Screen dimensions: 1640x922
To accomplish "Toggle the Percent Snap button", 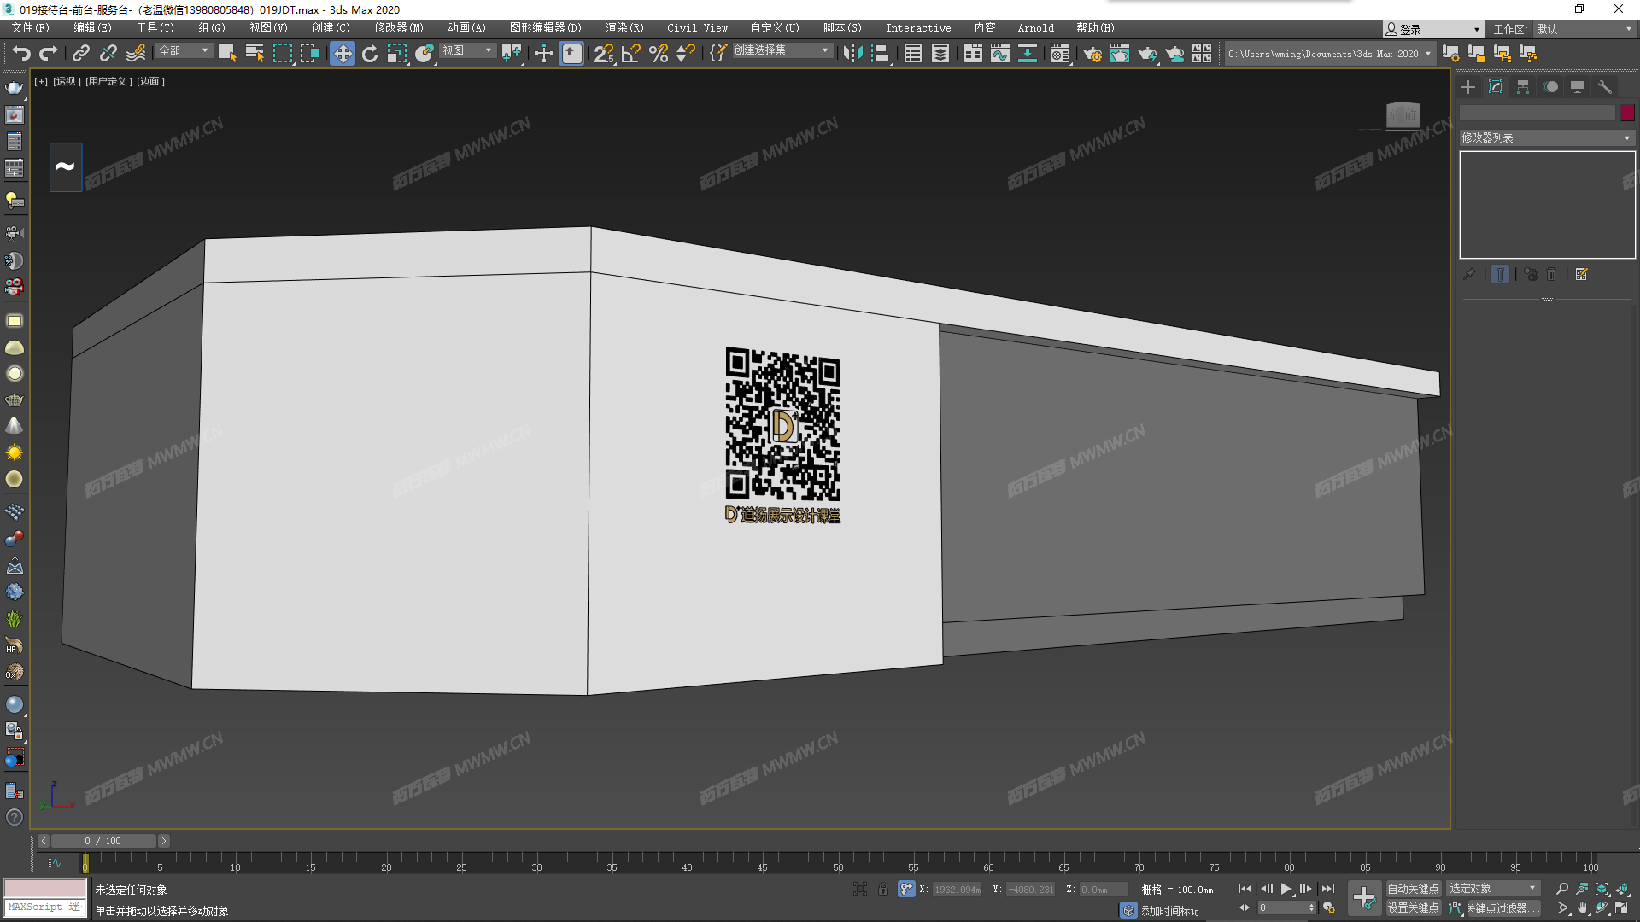I will tap(659, 54).
